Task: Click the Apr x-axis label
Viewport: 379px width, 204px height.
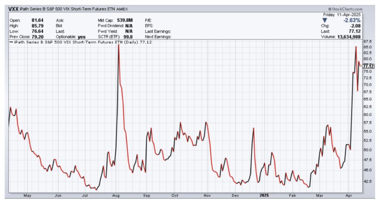Action: 349,195
